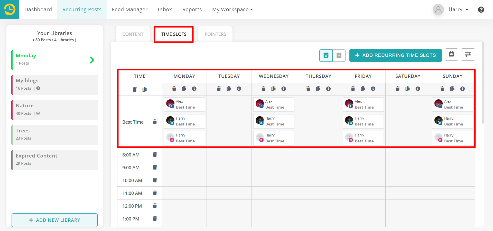
Task: Switch to the CONTENT tab
Action: [x=133, y=34]
